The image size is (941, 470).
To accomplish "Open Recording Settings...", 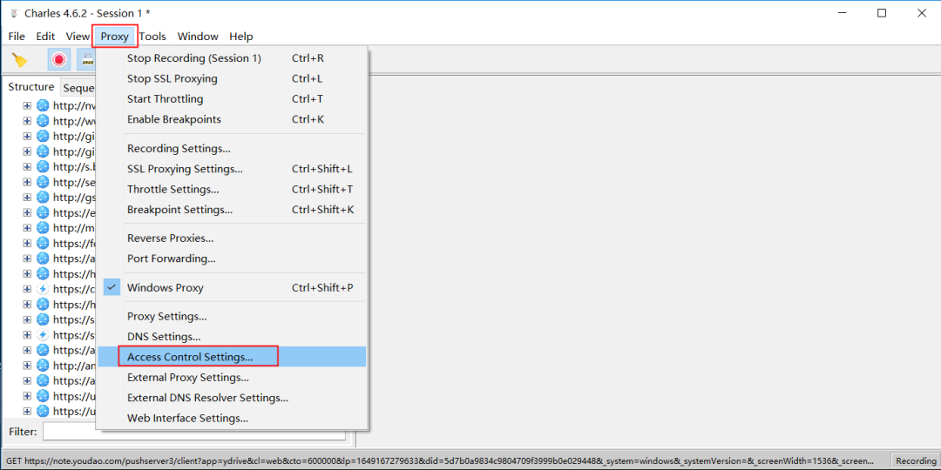I will [x=231, y=149].
